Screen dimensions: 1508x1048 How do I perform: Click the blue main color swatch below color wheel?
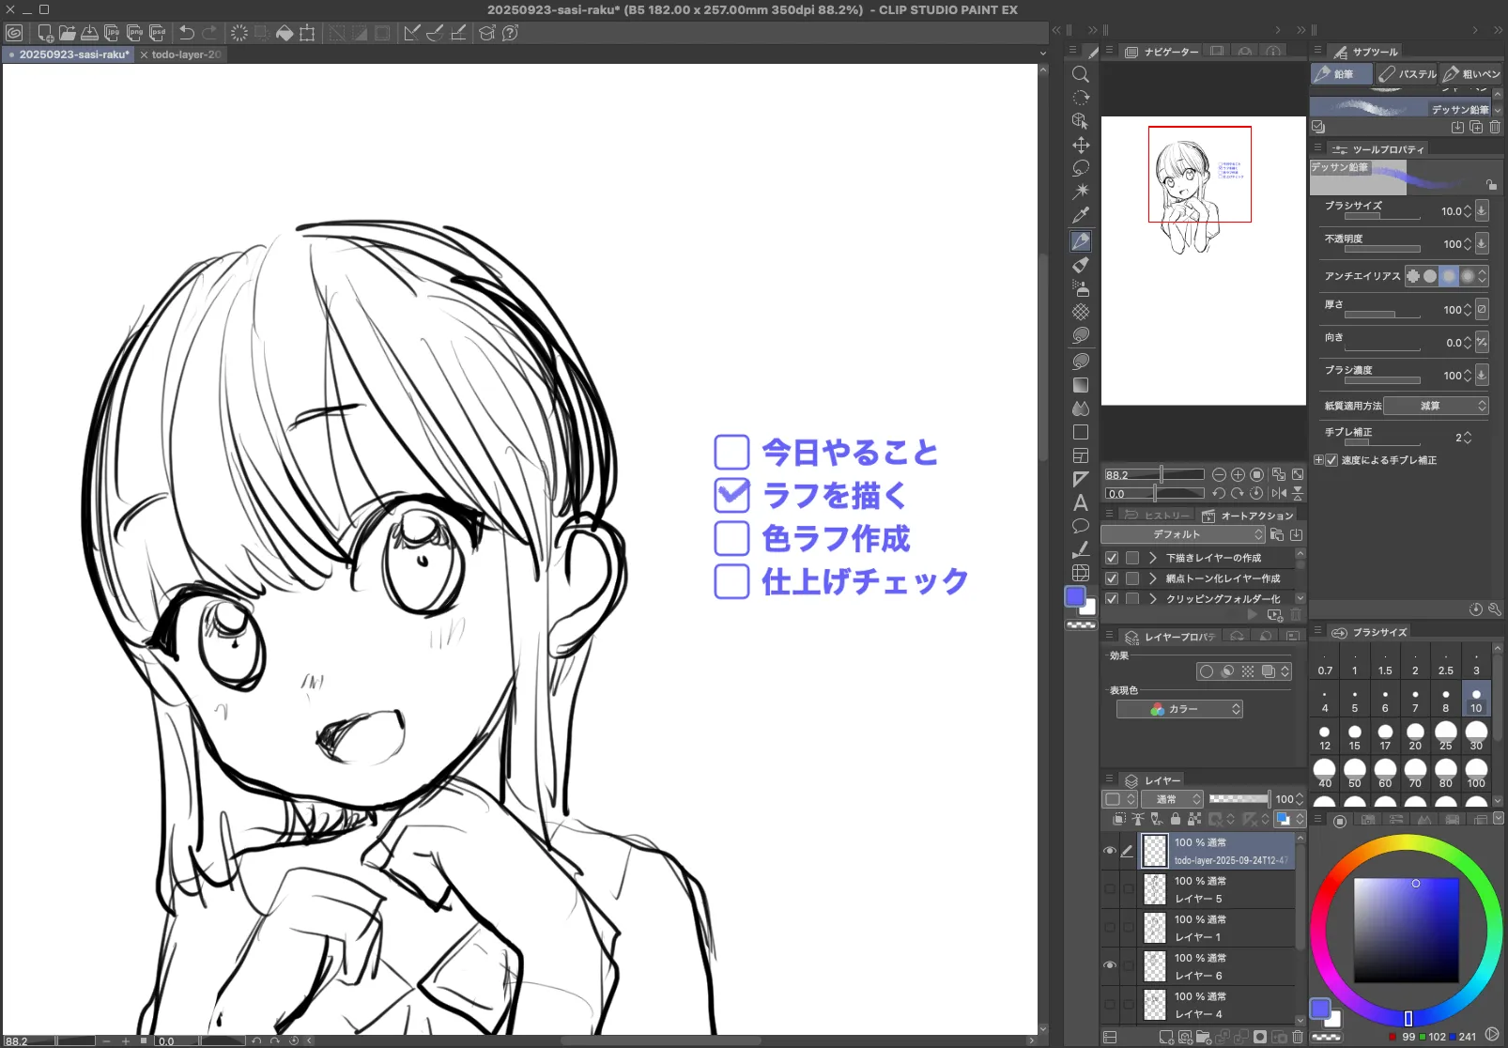(1320, 1009)
